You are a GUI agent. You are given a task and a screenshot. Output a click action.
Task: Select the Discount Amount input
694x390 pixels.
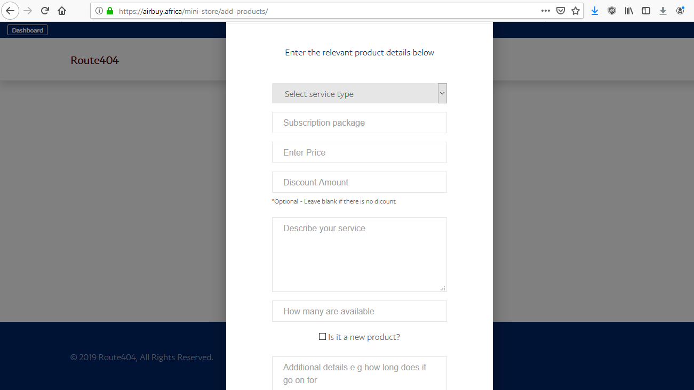pyautogui.click(x=359, y=182)
